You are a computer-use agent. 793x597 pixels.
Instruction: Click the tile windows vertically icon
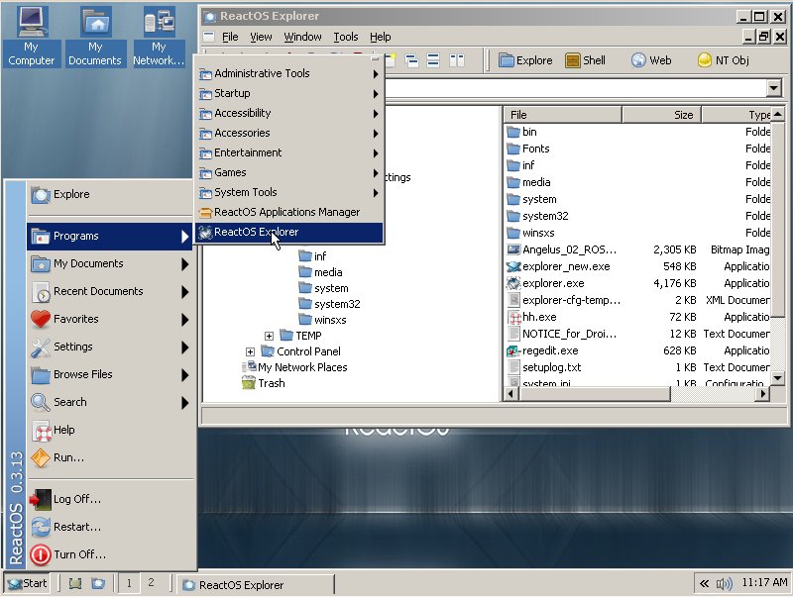coord(455,59)
